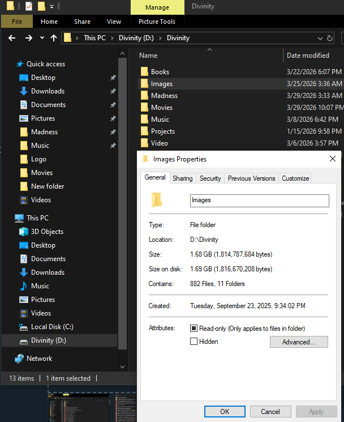Check the Hidden attribute checkbox
Screen dimensions: 344x422
click(x=193, y=341)
